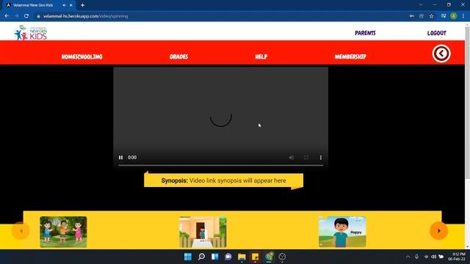The image size is (470, 264).
Task: Go back with the circular arrow button
Action: click(x=441, y=54)
